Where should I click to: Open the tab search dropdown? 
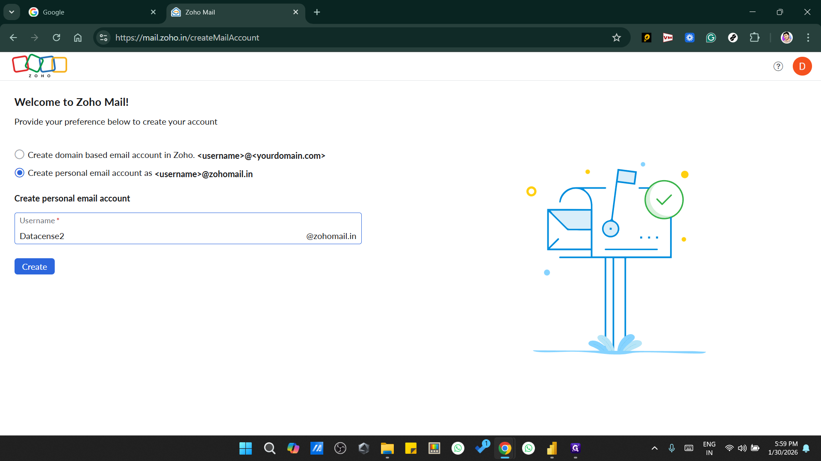pos(12,12)
